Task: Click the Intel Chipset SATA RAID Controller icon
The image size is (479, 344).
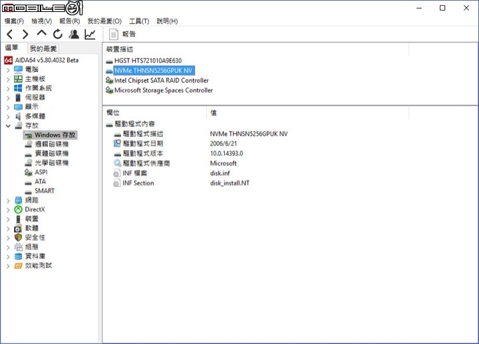Action: coord(109,80)
